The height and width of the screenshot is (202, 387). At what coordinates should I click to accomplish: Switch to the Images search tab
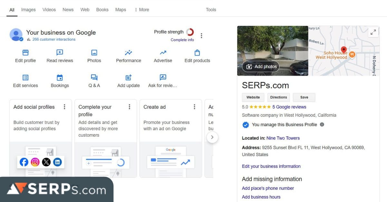(x=28, y=10)
